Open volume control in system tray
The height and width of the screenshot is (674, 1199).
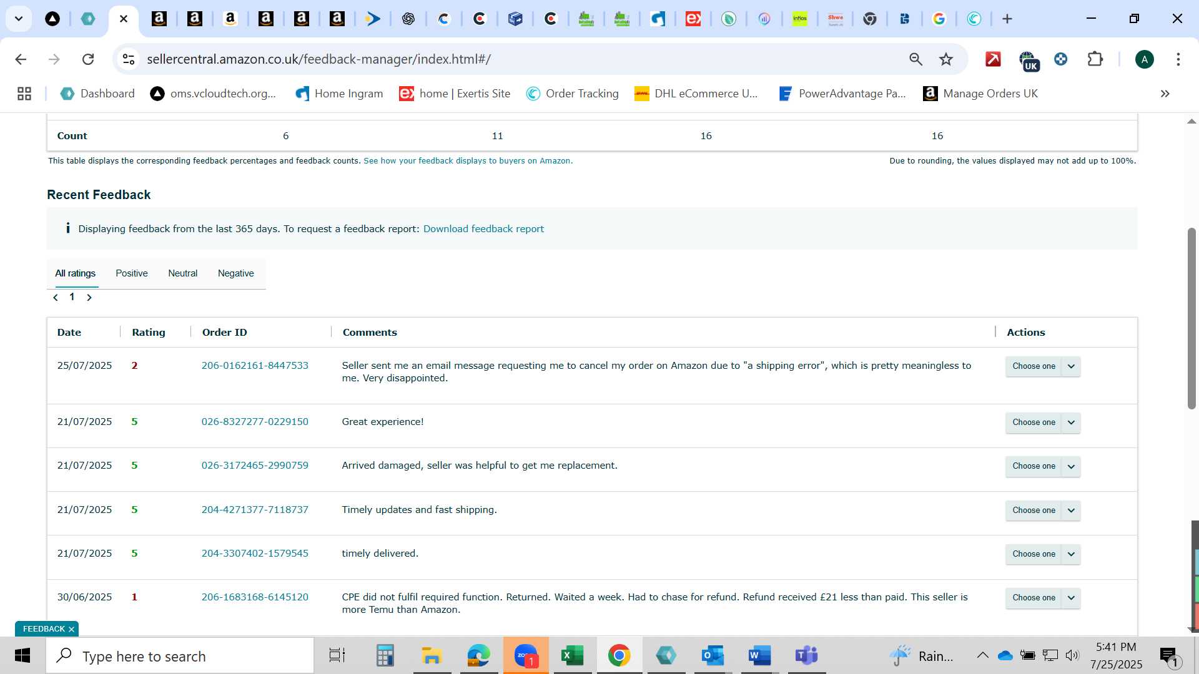1072,655
